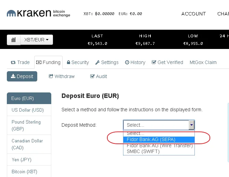Open the Get Verified tab
The image size is (229, 177).
pos(167,62)
